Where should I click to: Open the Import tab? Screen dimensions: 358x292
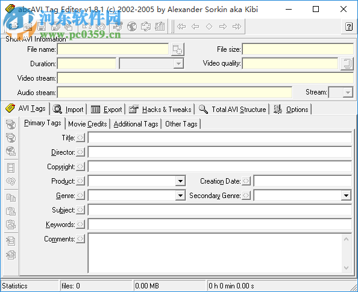click(68, 110)
